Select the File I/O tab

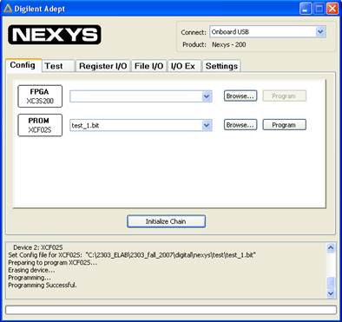pyautogui.click(x=148, y=66)
